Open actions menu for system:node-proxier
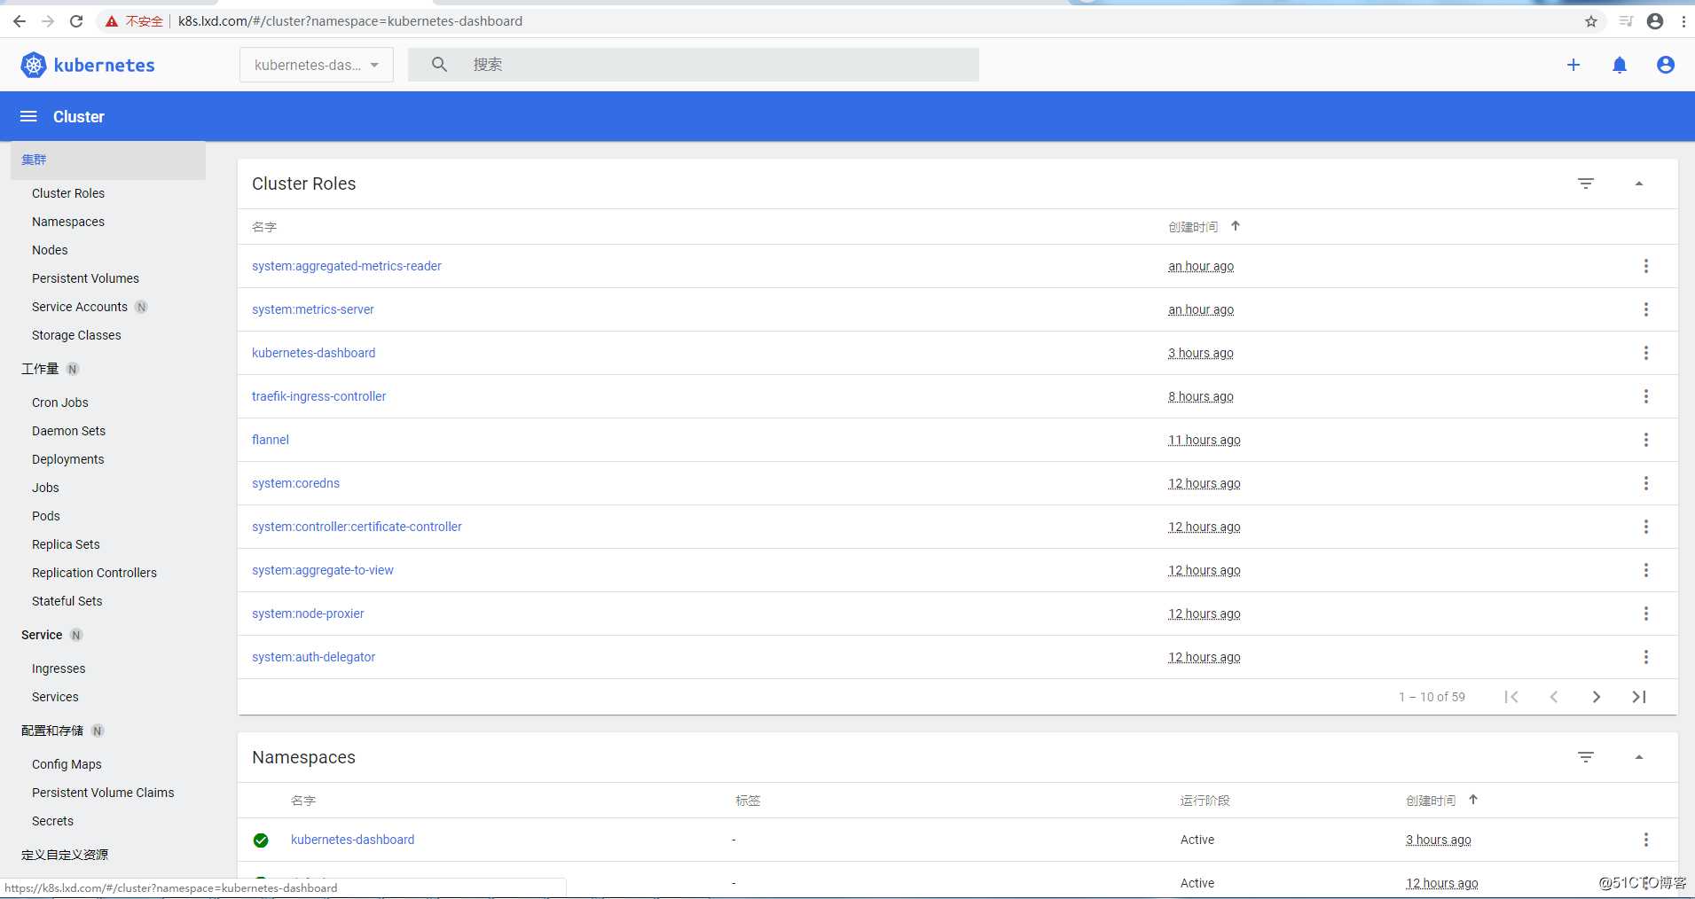Image resolution: width=1695 pixels, height=899 pixels. coord(1646,614)
